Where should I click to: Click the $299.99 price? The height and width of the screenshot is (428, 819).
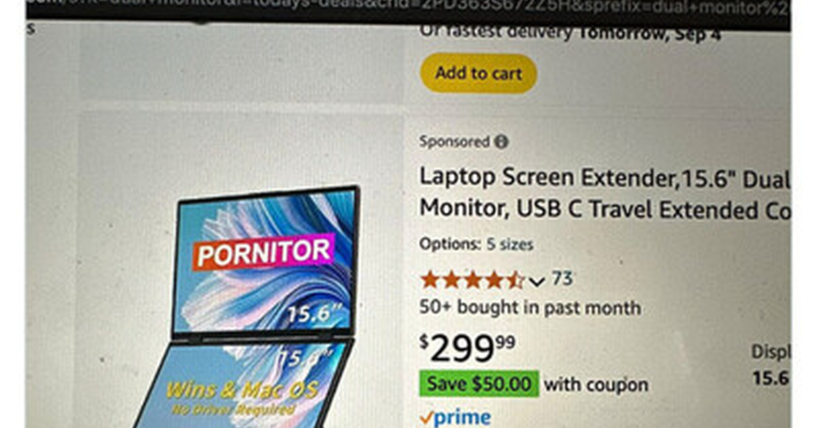click(467, 348)
